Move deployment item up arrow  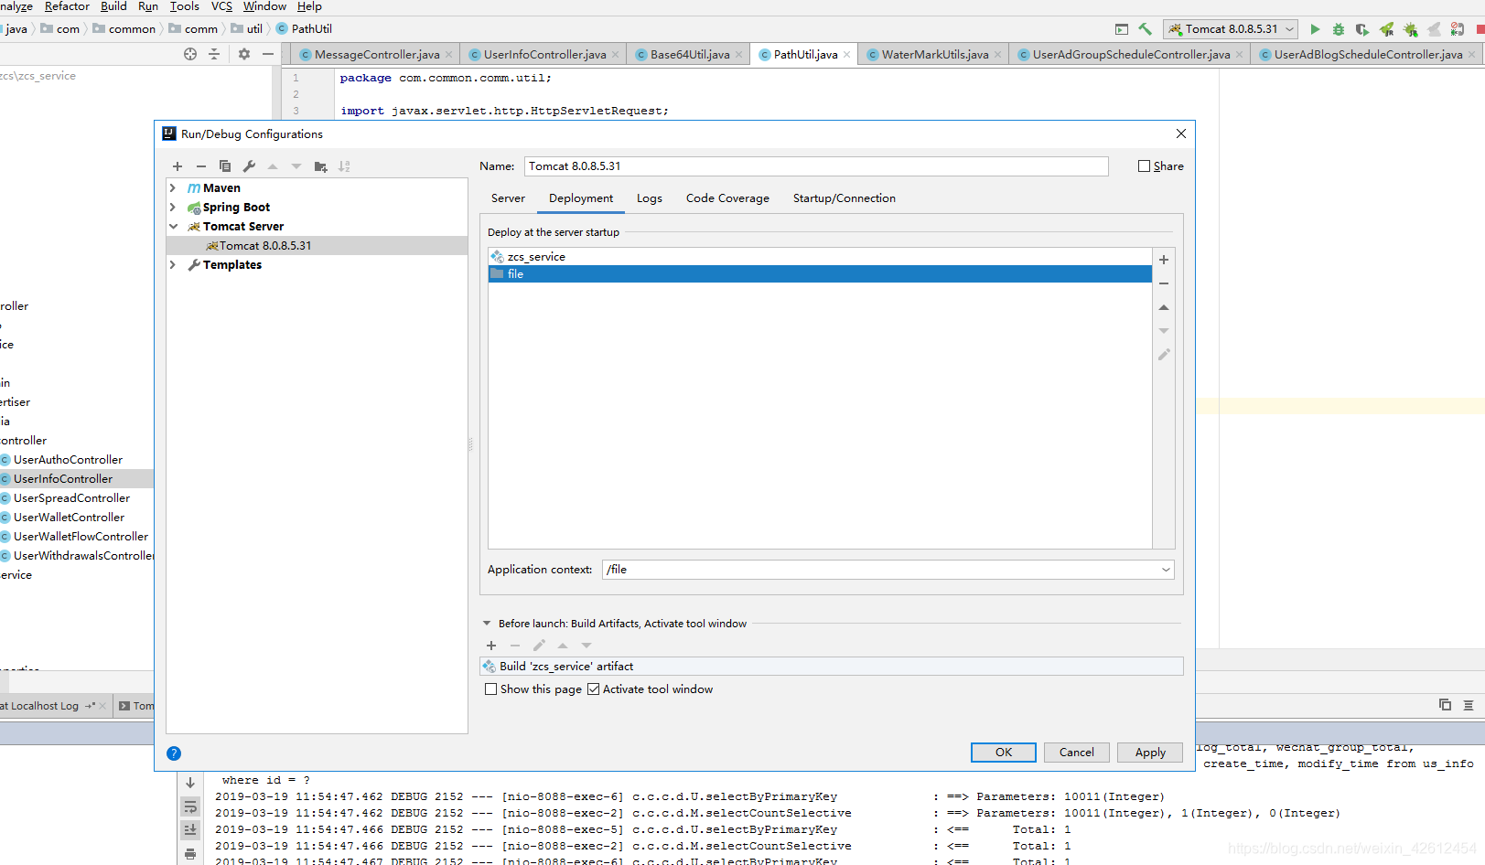pos(1164,307)
